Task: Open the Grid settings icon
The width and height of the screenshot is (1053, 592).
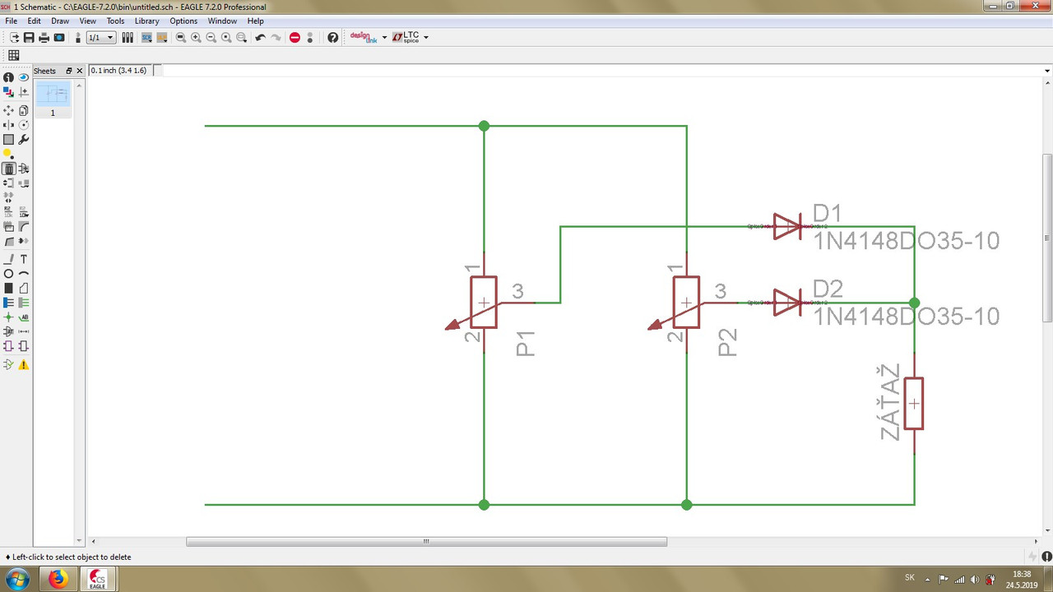Action: (x=14, y=56)
